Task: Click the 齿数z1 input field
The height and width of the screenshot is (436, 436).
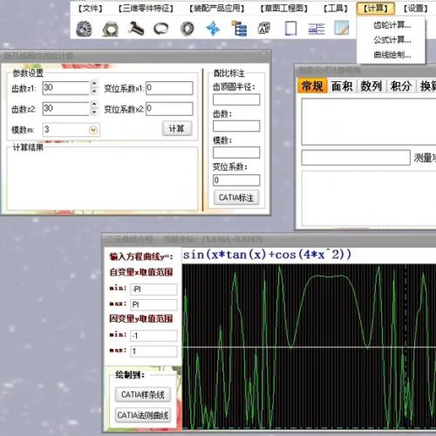Action: [66, 88]
